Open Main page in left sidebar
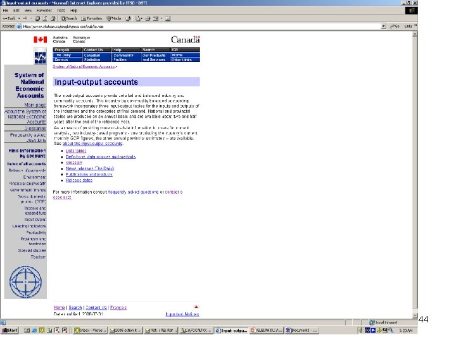The height and width of the screenshot is (342, 456). (x=35, y=105)
